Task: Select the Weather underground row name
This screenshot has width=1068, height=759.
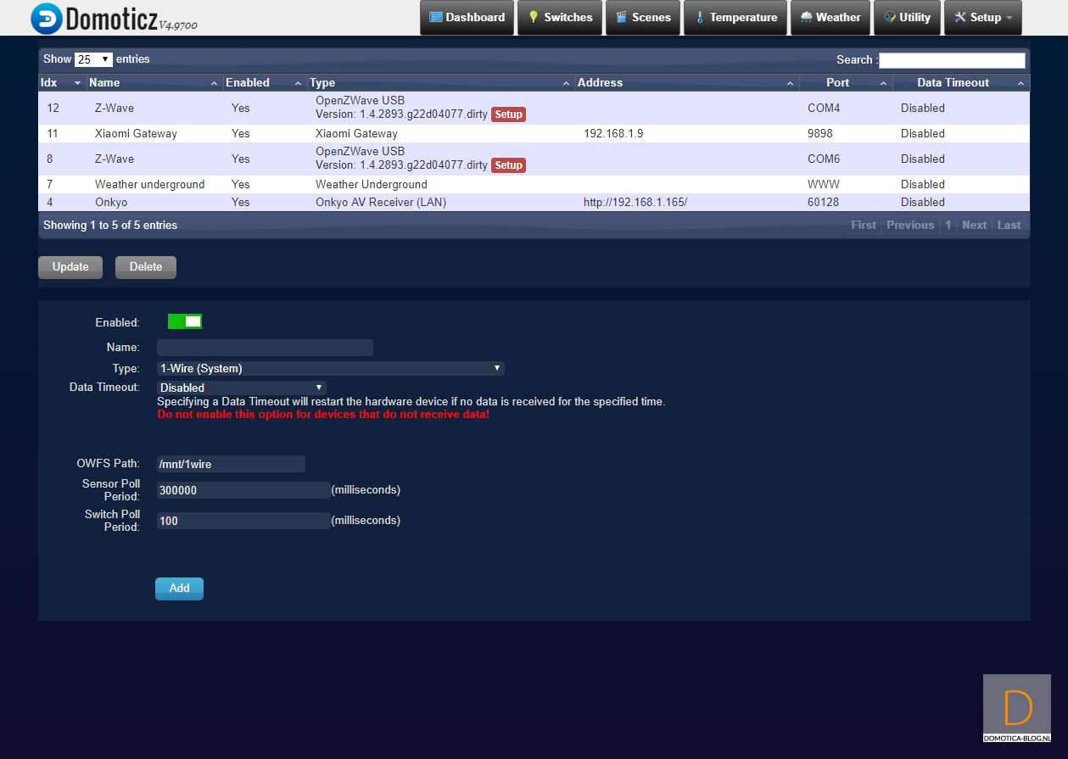Action: pyautogui.click(x=150, y=184)
